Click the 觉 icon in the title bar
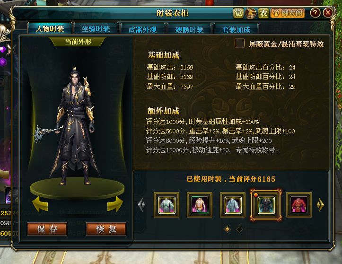The width and height of the screenshot is (342, 264). tap(238, 13)
